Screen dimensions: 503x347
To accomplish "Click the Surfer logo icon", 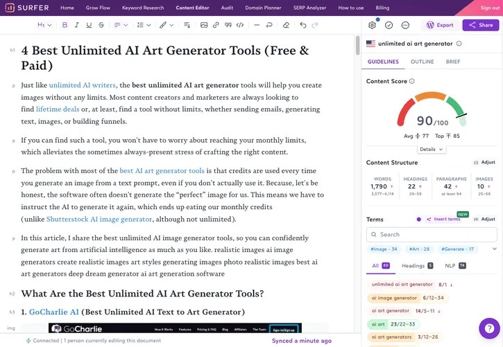I will click(10, 8).
